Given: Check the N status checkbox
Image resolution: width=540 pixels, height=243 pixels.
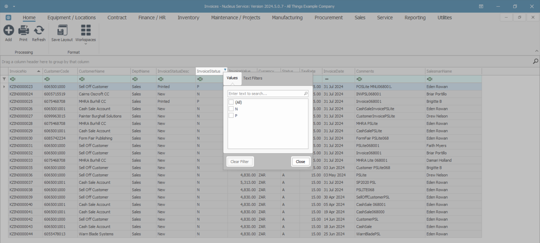Looking at the screenshot, I should [x=231, y=109].
